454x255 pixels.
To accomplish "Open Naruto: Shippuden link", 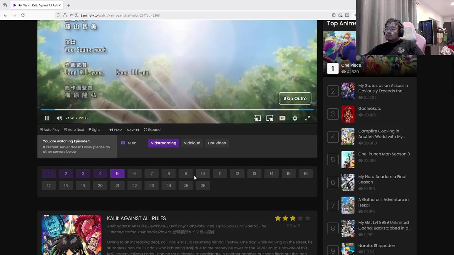I will point(377,246).
